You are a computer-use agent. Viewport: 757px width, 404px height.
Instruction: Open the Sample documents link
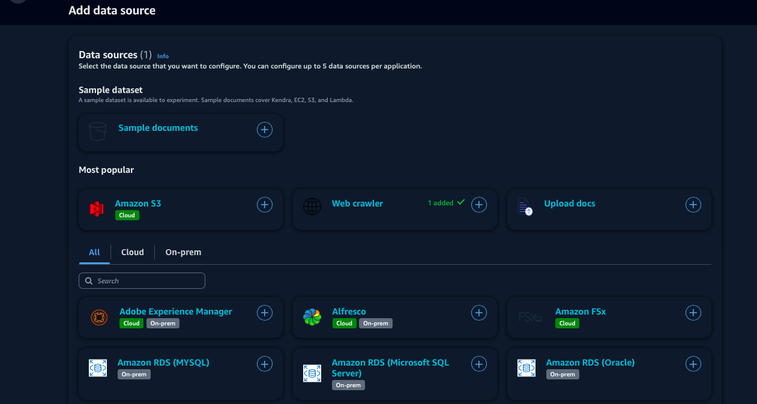[158, 128]
